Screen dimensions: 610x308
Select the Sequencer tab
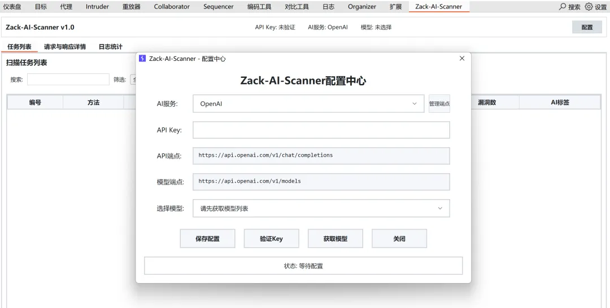(x=218, y=7)
